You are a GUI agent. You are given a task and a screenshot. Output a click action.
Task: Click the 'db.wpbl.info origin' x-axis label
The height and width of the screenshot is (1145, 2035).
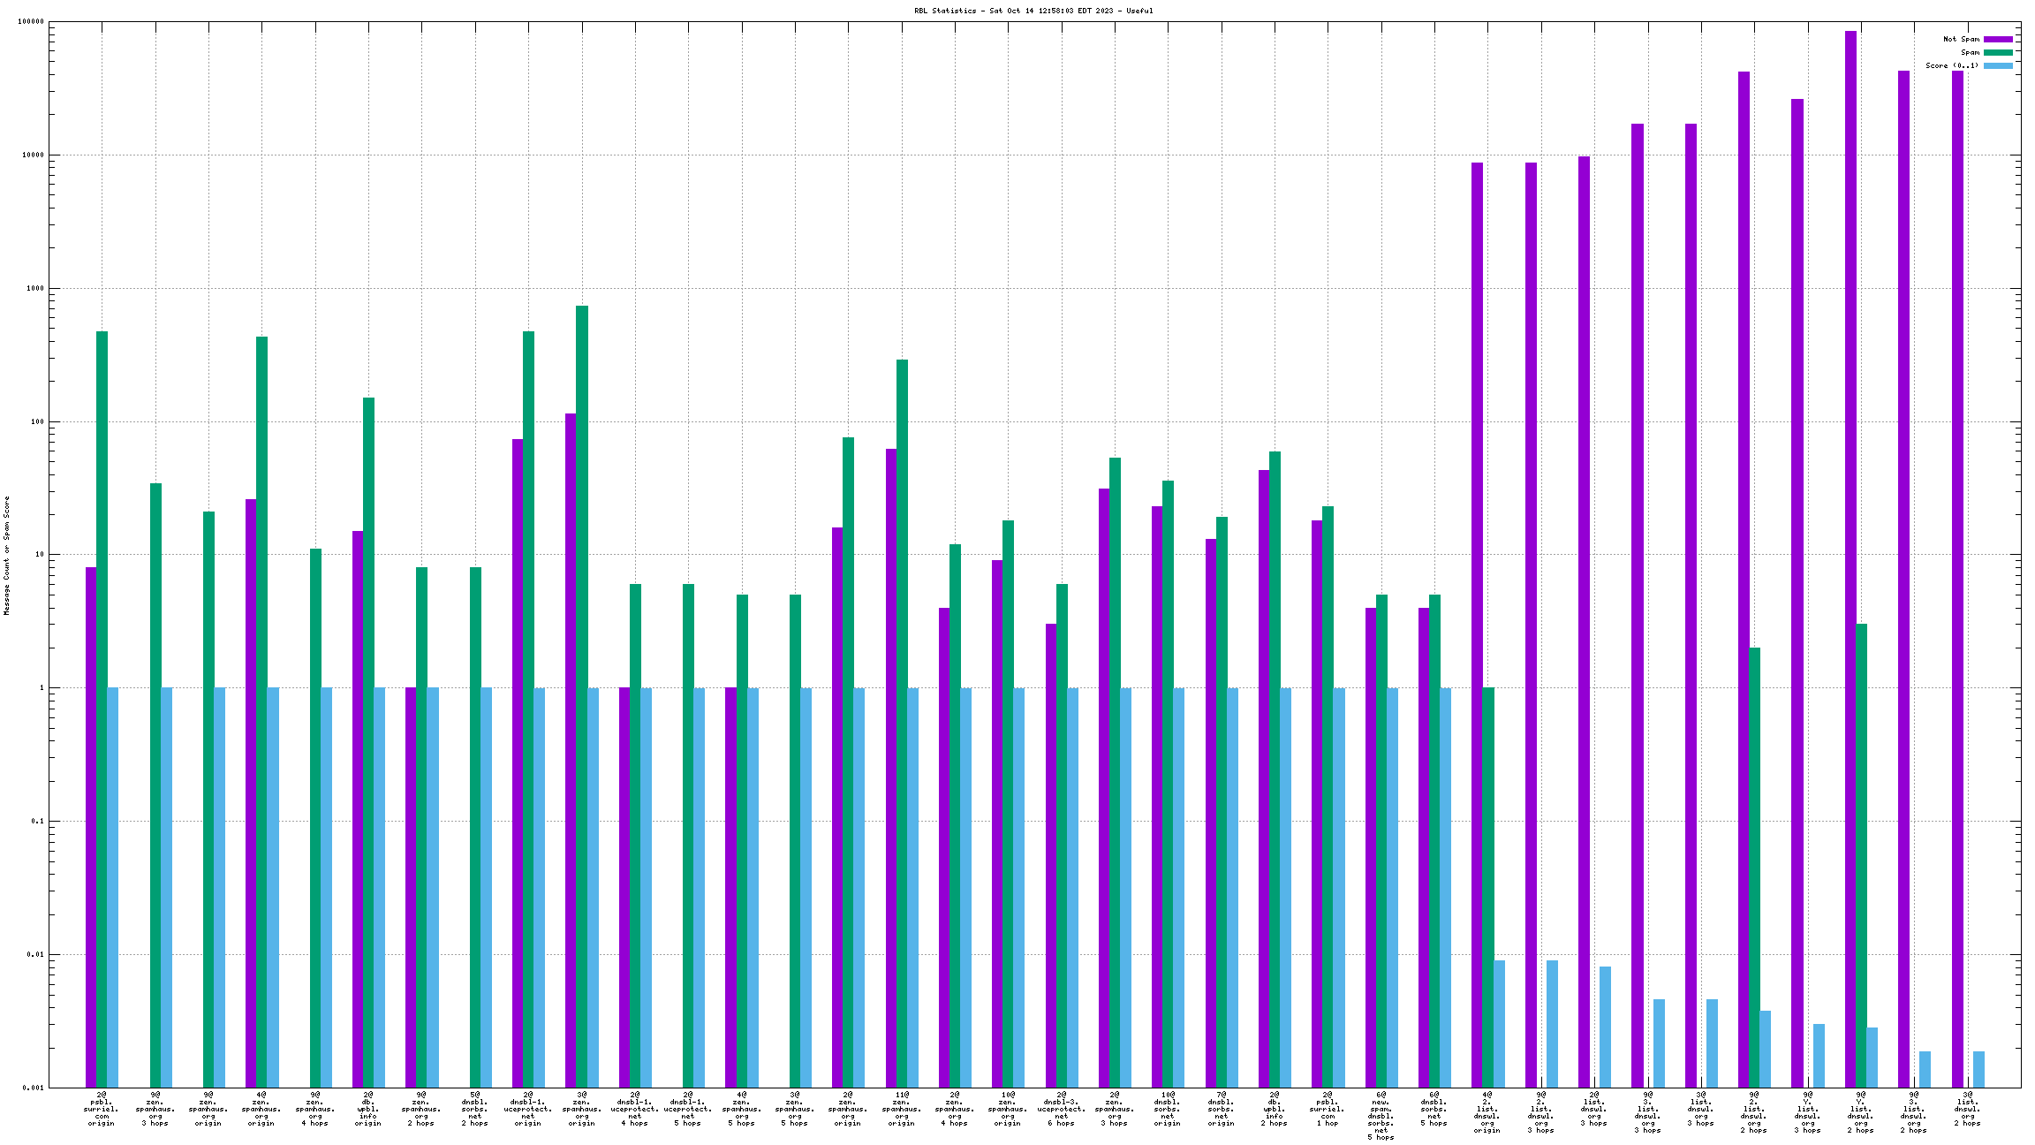pos(368,1109)
